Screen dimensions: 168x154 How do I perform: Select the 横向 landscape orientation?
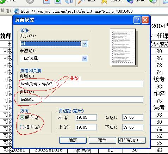point(22,127)
